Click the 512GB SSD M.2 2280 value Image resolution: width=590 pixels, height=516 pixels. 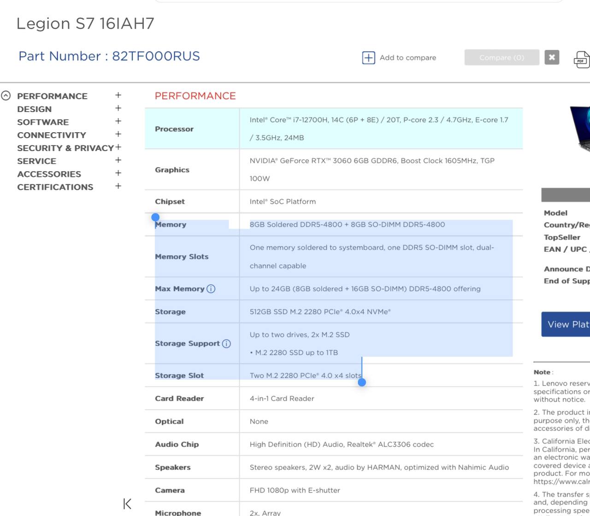click(320, 312)
